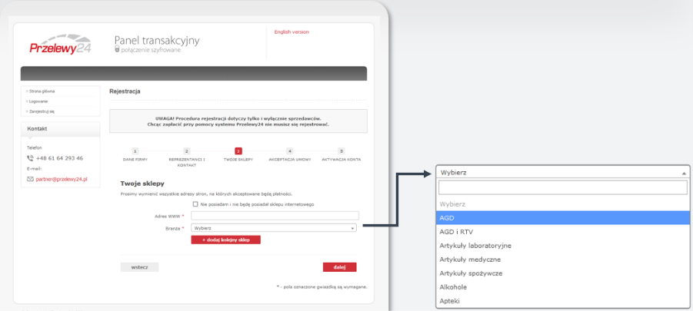This screenshot has width=693, height=311.
Task: Select step 5 'Aktywacja konta' number icon
Action: 341,152
